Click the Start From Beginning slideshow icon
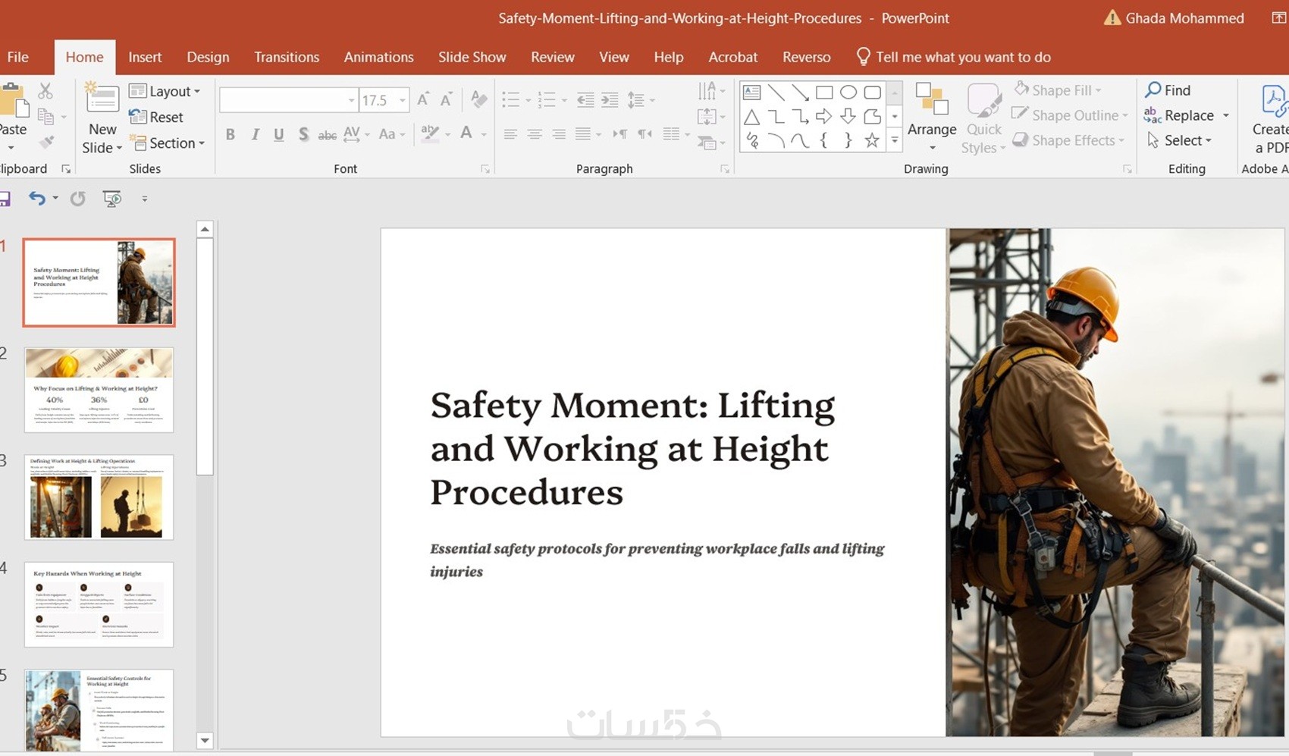The image size is (1289, 756). [112, 199]
